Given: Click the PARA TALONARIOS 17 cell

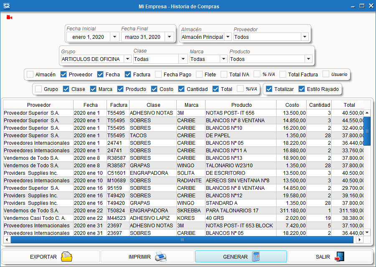Looking at the screenshot, I should [x=241, y=211].
